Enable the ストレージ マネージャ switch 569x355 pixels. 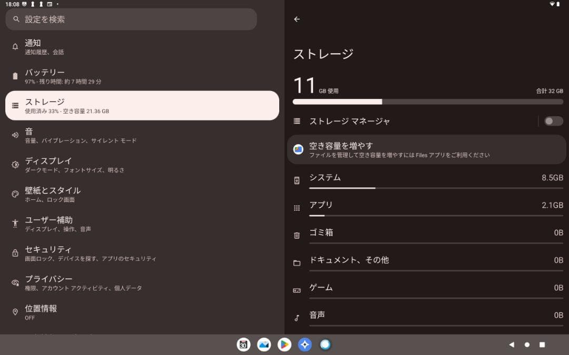[x=554, y=121]
